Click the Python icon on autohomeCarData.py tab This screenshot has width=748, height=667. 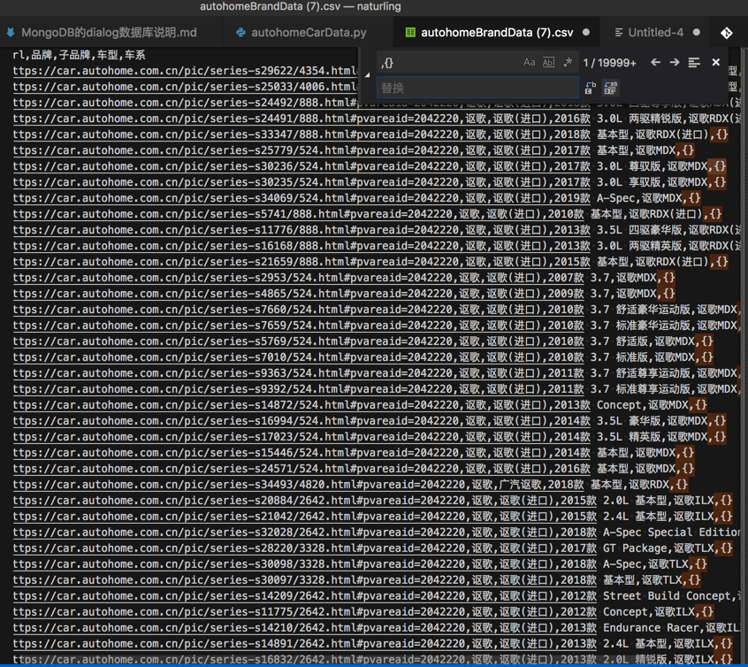tap(240, 33)
